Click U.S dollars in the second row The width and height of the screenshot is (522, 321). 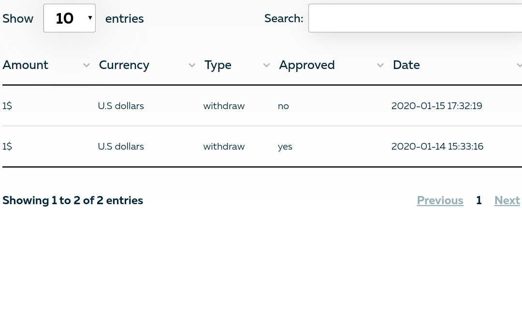[121, 146]
